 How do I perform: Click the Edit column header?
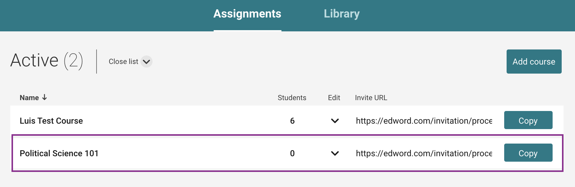[x=334, y=98]
